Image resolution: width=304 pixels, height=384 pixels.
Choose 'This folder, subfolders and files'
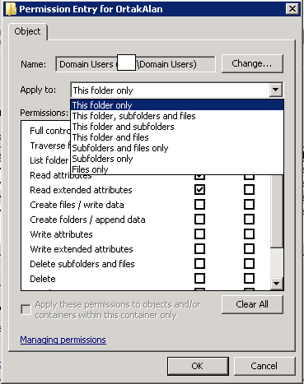[x=177, y=116]
